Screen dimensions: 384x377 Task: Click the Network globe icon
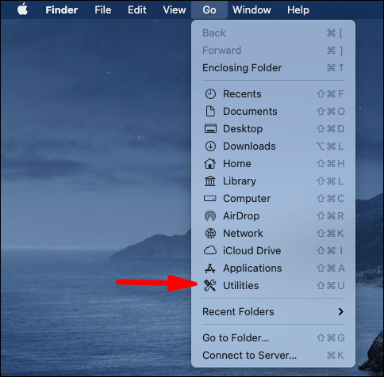click(210, 234)
